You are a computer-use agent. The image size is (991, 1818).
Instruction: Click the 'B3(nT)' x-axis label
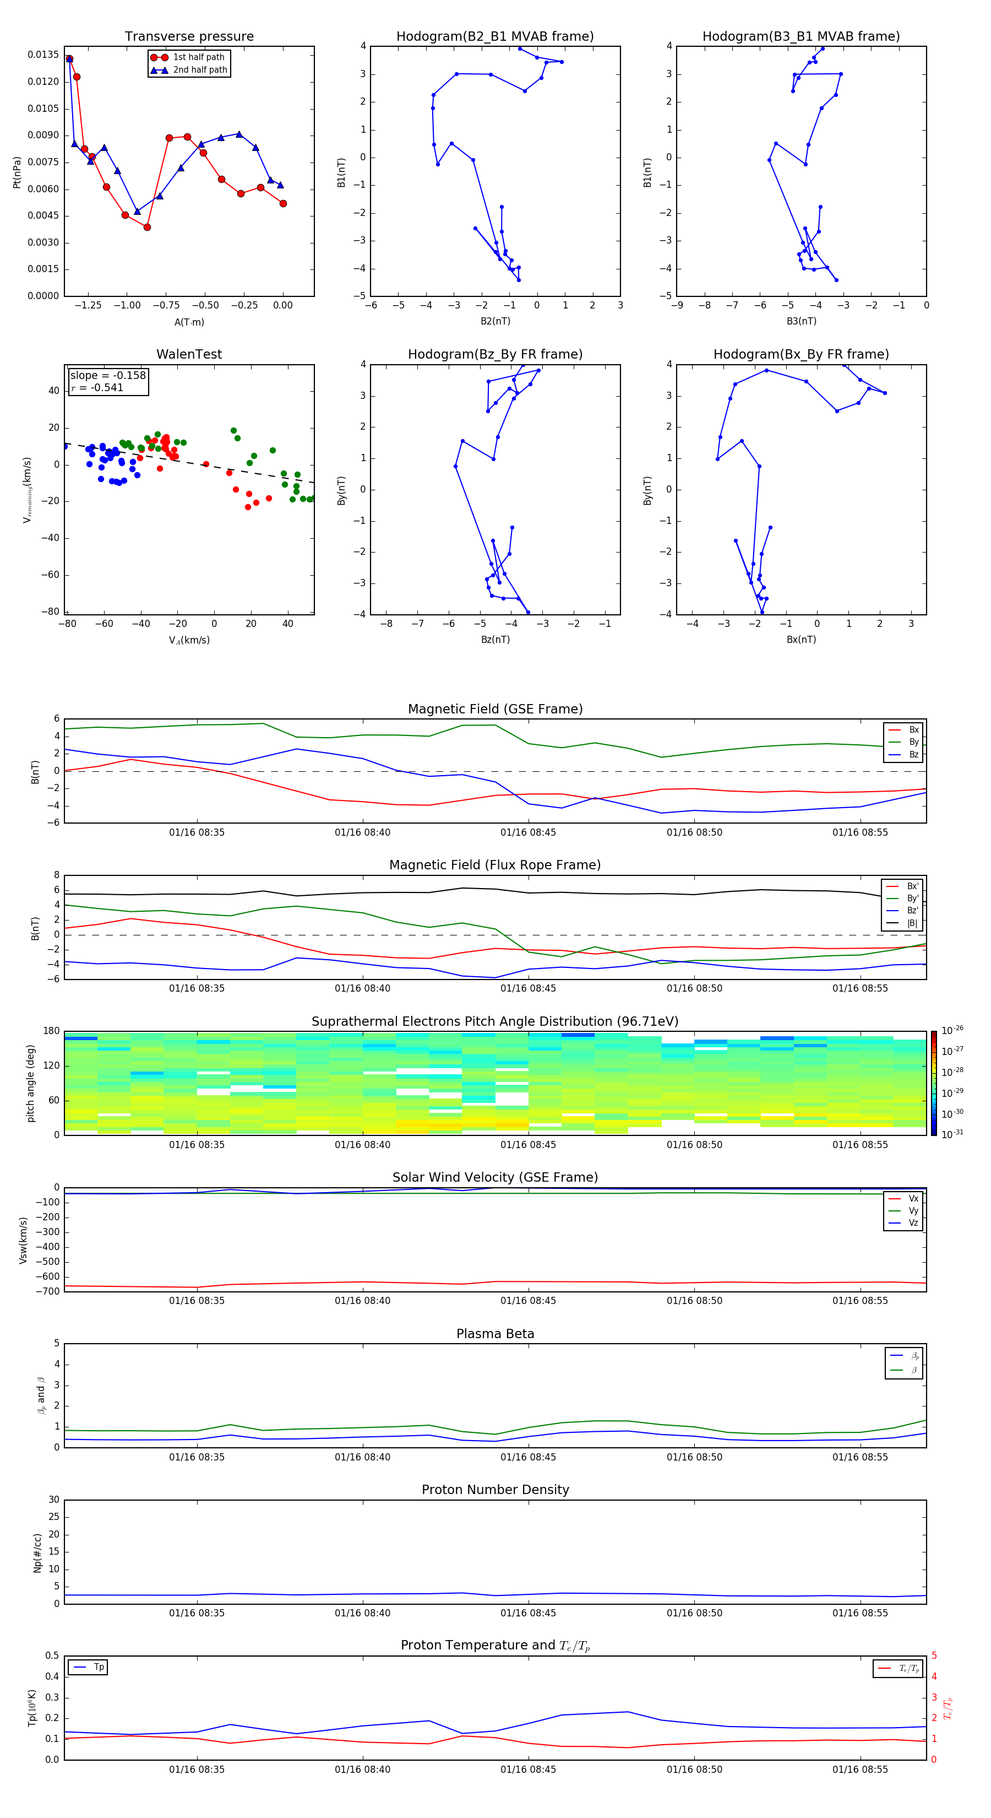pos(801,321)
